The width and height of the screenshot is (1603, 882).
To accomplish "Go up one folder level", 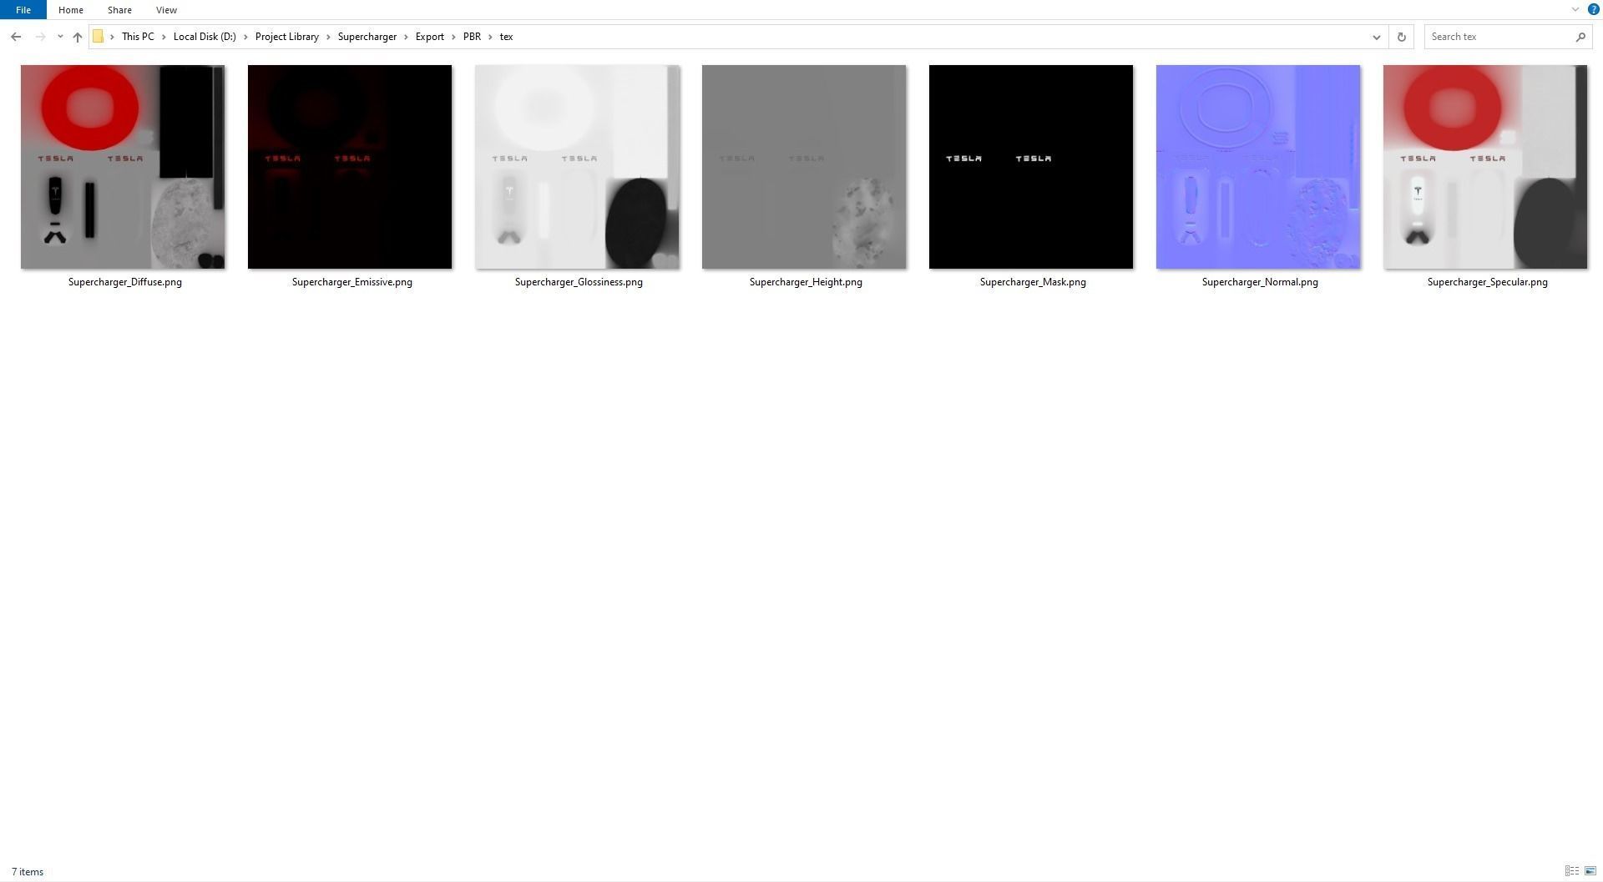I will tap(78, 37).
